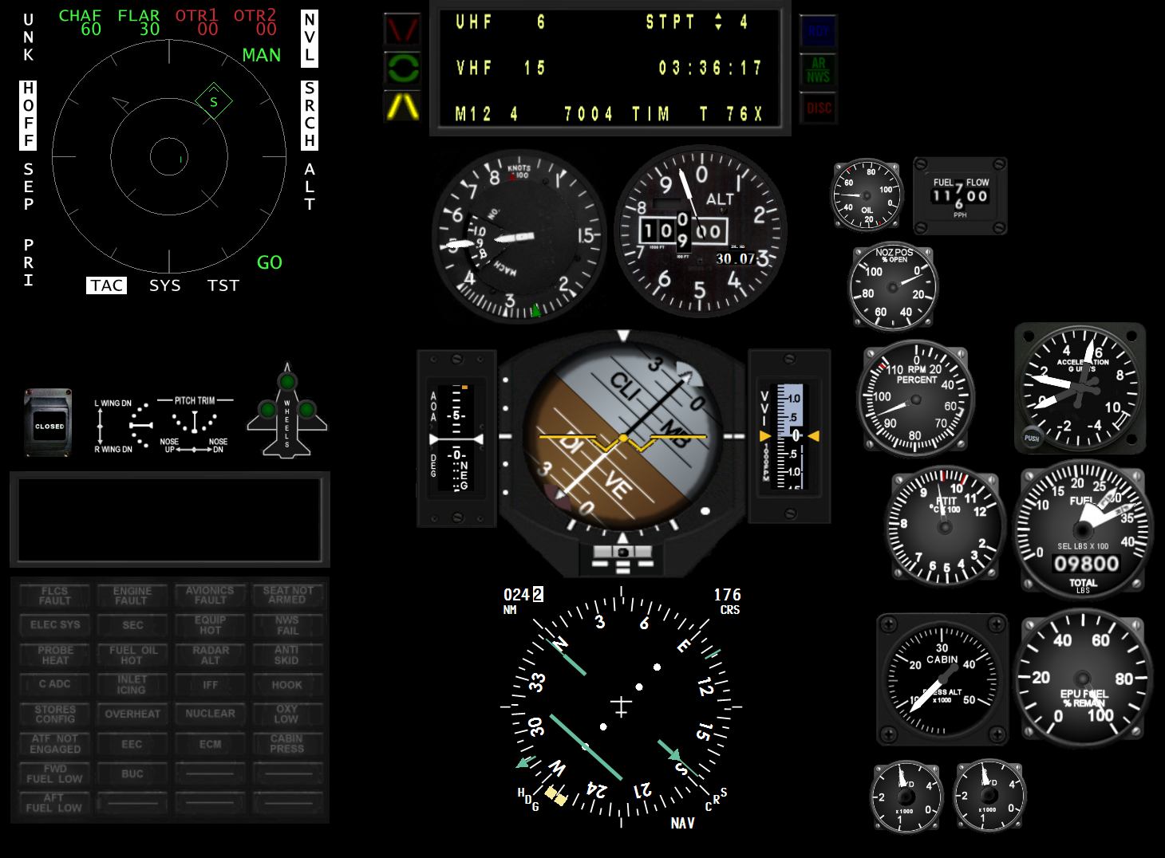Switch to the SYS page
Image resolution: width=1165 pixels, height=858 pixels.
pyautogui.click(x=165, y=285)
